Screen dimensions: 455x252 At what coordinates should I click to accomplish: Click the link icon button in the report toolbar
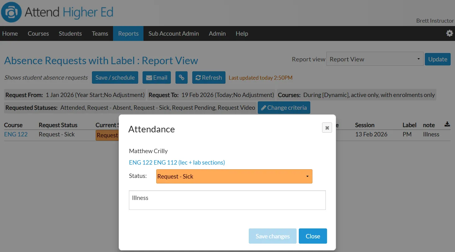(181, 77)
